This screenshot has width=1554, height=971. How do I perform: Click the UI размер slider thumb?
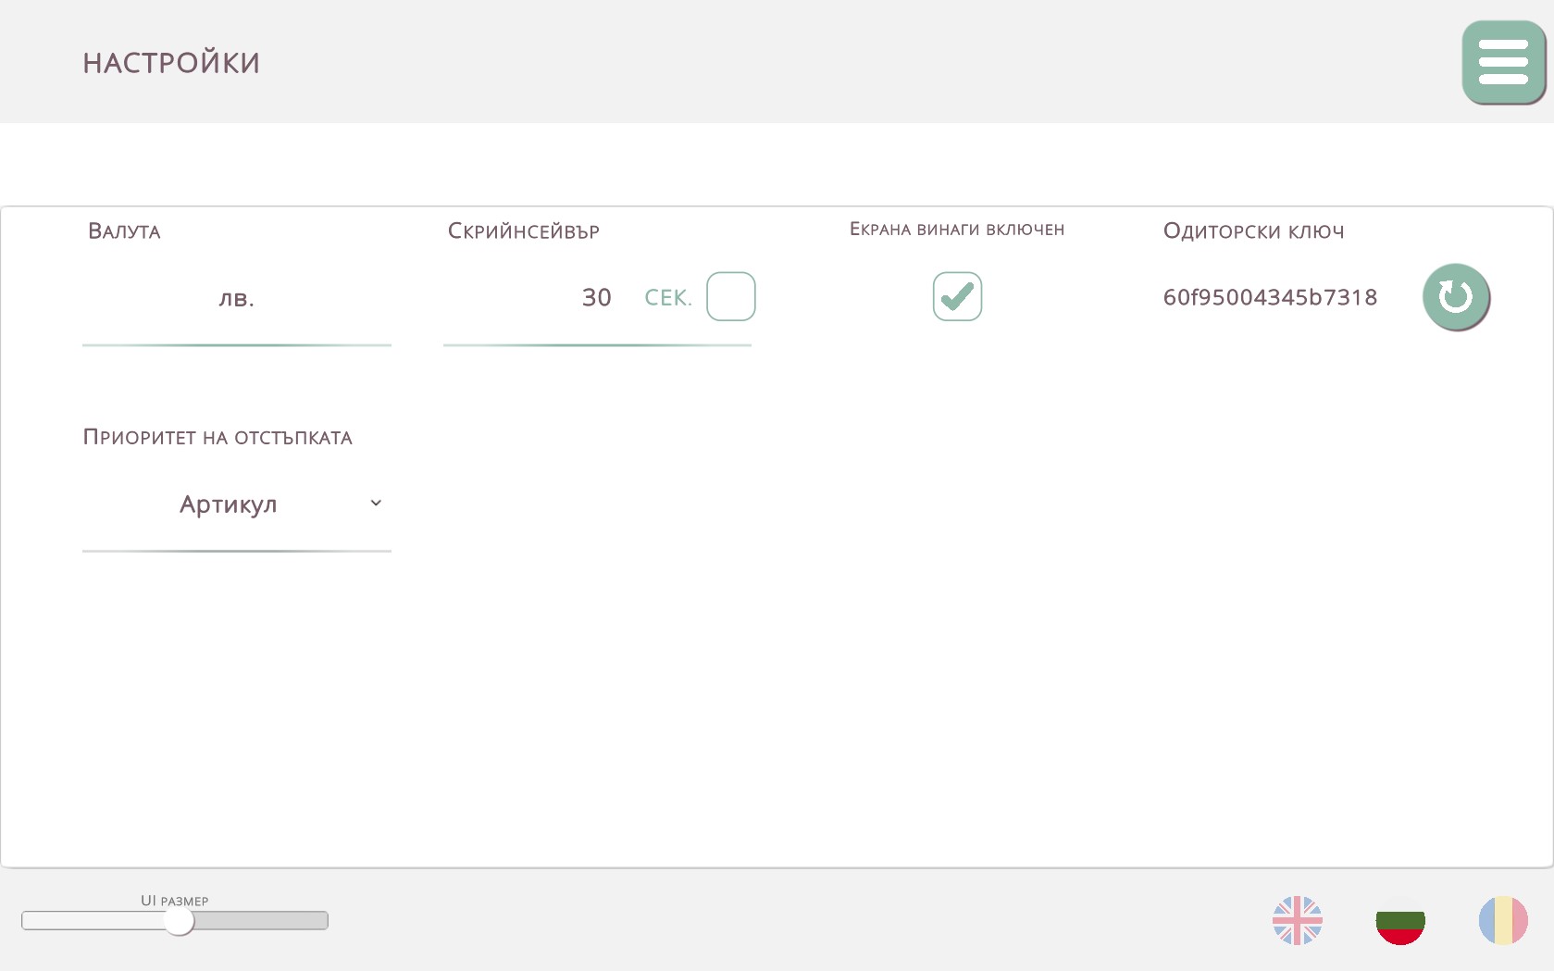179,921
